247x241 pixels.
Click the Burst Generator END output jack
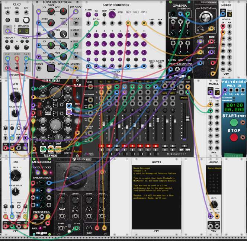(76, 57)
